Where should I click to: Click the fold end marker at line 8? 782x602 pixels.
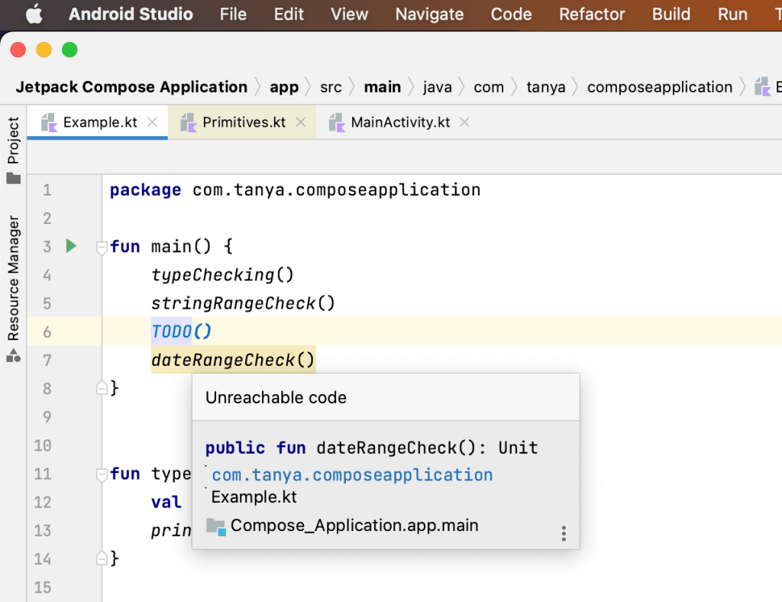[101, 388]
